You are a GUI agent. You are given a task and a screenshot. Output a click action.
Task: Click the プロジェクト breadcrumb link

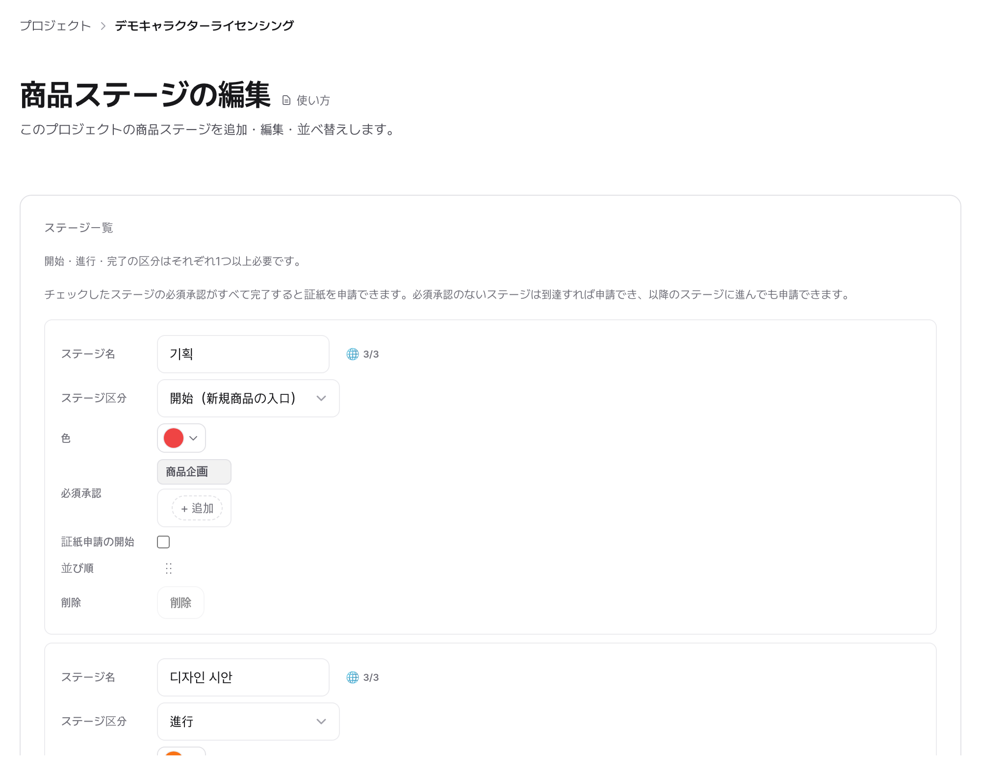[55, 26]
